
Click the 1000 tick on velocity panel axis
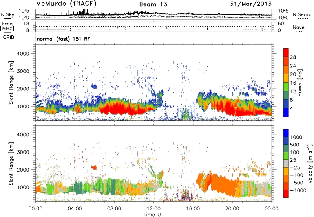click(x=23, y=187)
